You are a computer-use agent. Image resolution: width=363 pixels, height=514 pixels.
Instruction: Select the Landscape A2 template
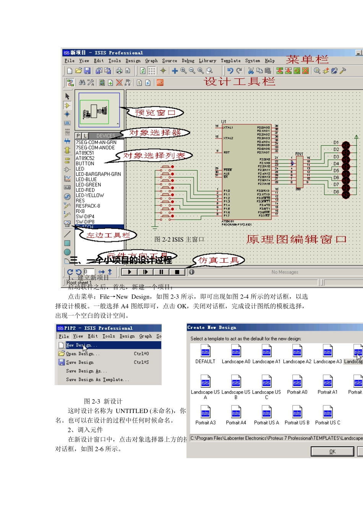[x=297, y=355]
